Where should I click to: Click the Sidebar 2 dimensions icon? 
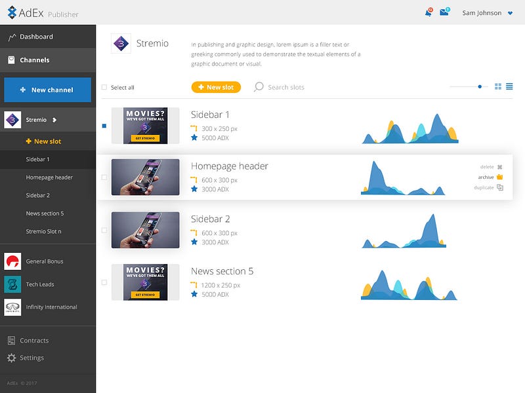pyautogui.click(x=194, y=233)
